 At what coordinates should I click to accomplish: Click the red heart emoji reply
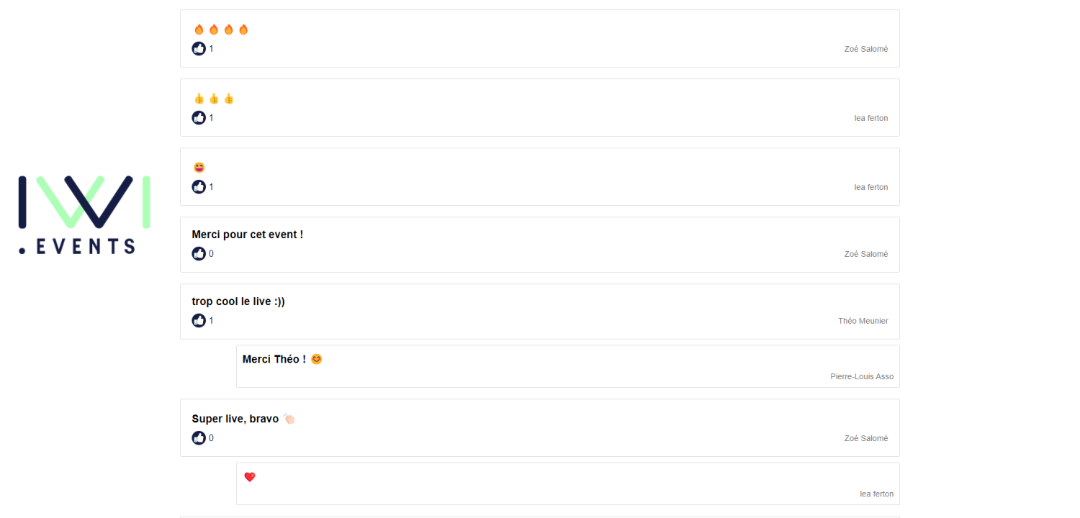point(250,477)
